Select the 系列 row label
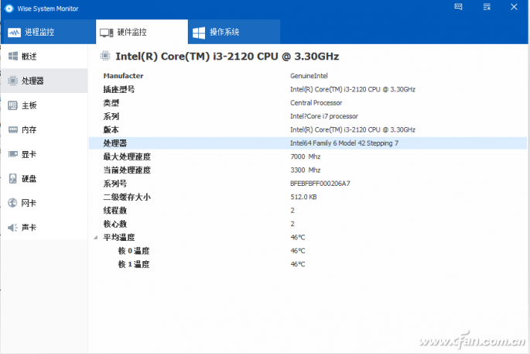 (x=111, y=116)
